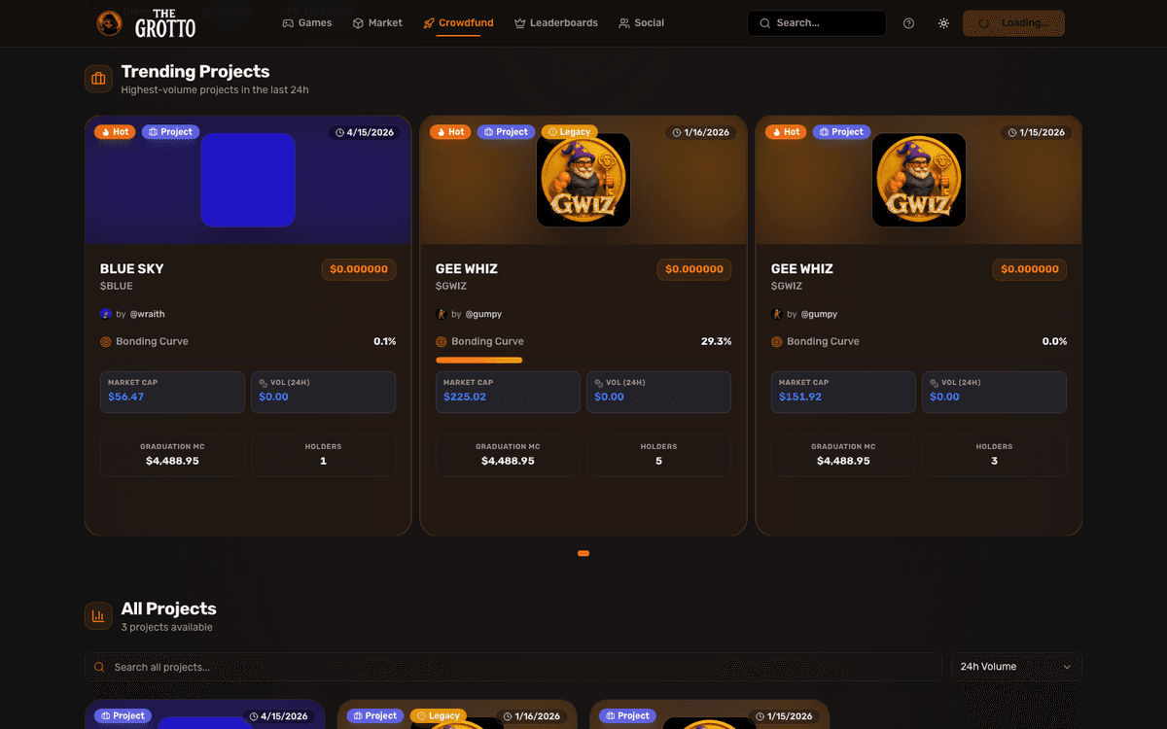This screenshot has height=729, width=1167.
Task: Open the Social section
Action: pyautogui.click(x=642, y=23)
